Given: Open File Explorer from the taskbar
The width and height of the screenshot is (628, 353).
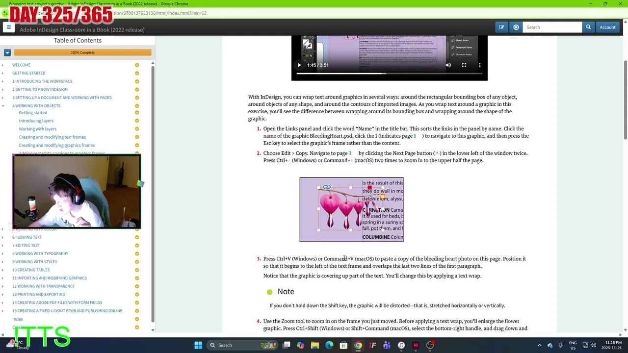Looking at the screenshot, I should pos(315,345).
